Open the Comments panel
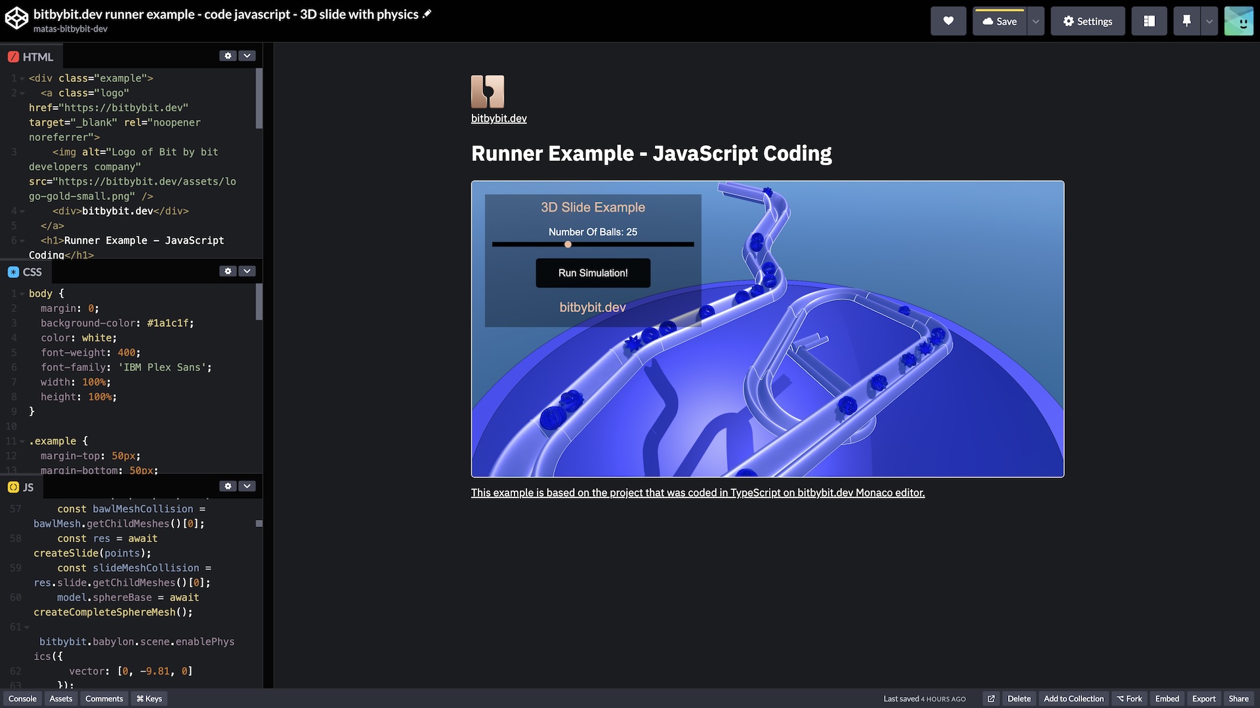Viewport: 1260px width, 708px height. tap(104, 699)
